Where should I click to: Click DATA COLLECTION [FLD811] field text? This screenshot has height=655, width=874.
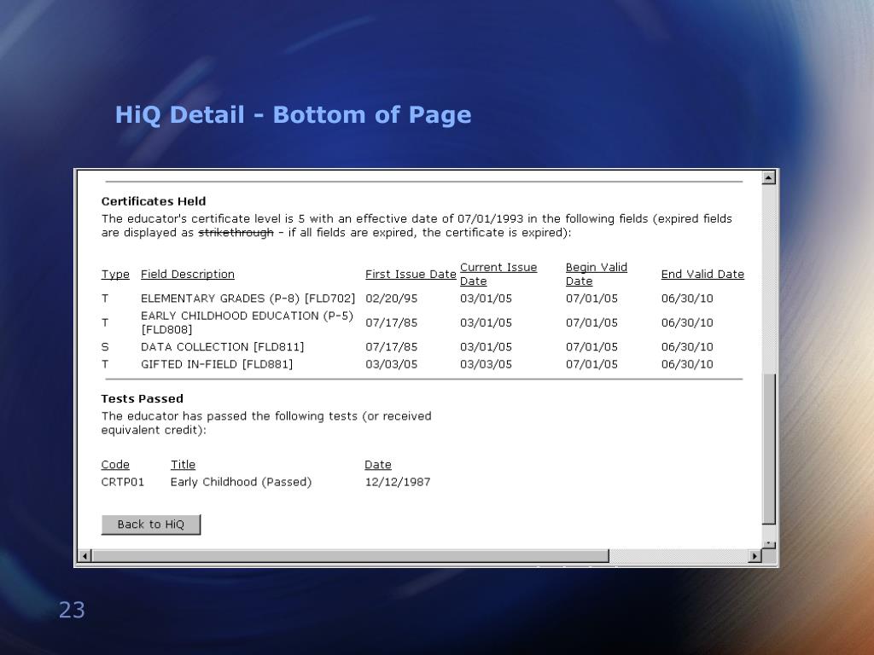(223, 347)
